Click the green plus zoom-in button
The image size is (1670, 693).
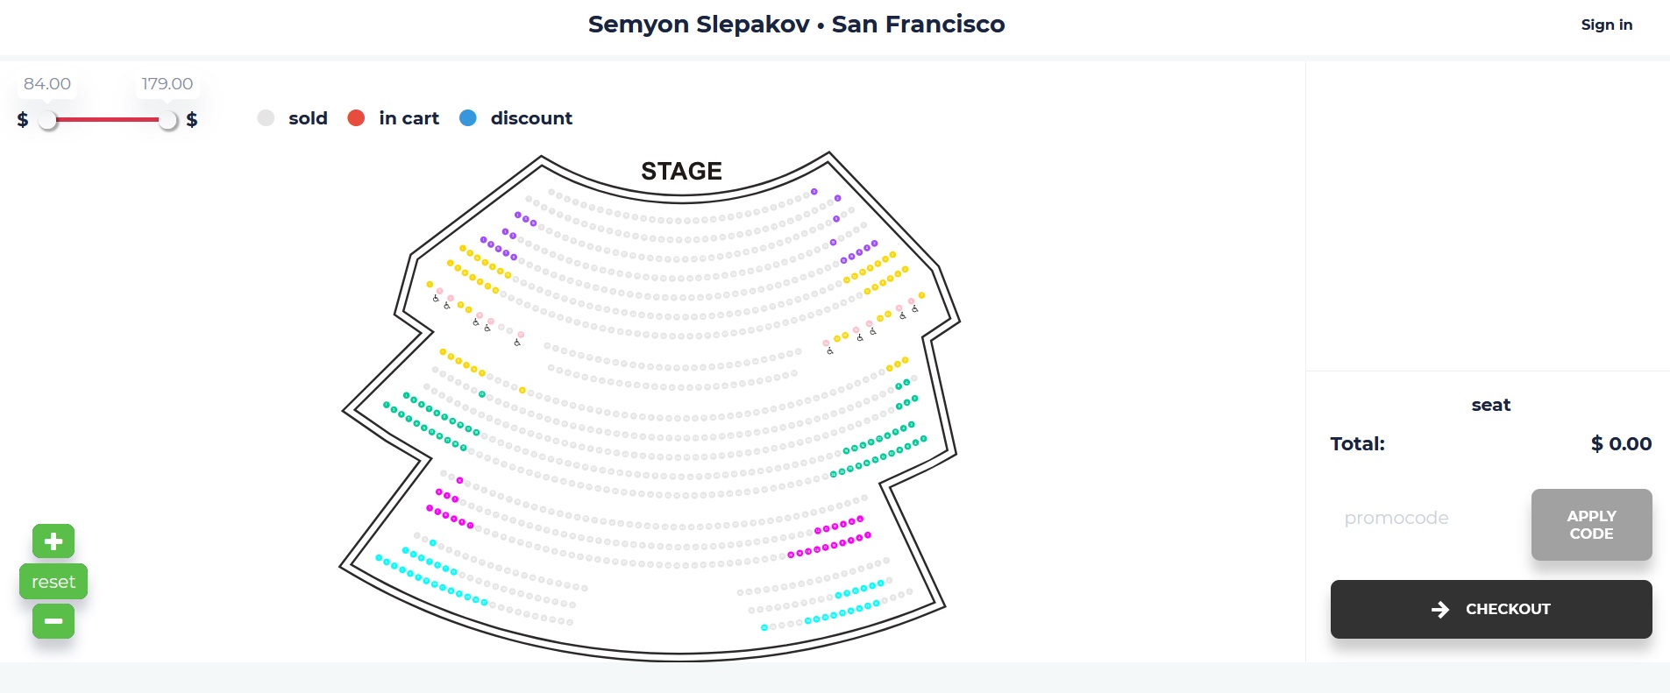53,541
